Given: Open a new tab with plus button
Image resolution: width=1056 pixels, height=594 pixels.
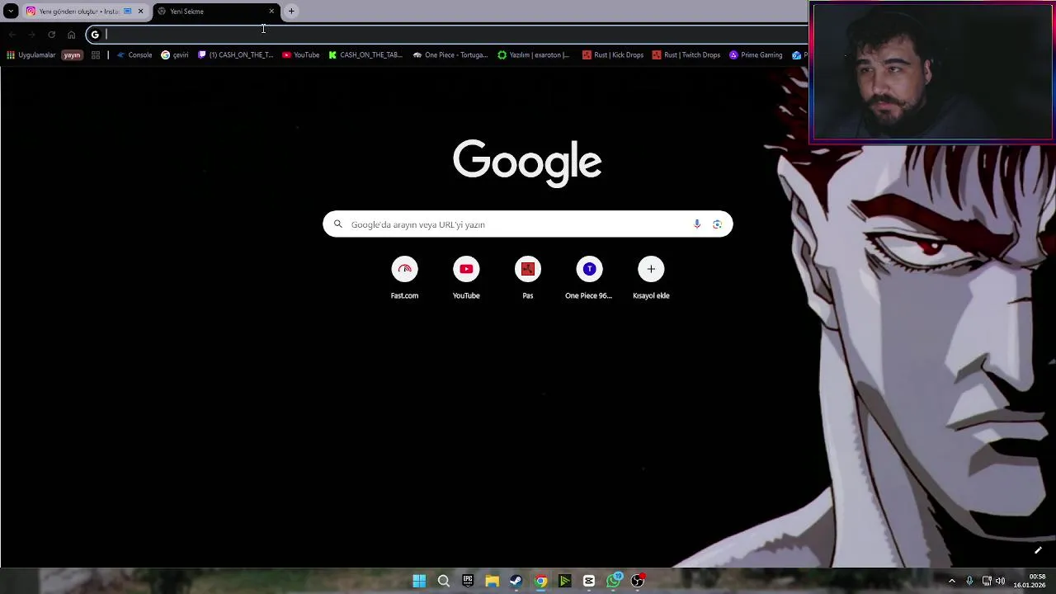Looking at the screenshot, I should pos(291,12).
